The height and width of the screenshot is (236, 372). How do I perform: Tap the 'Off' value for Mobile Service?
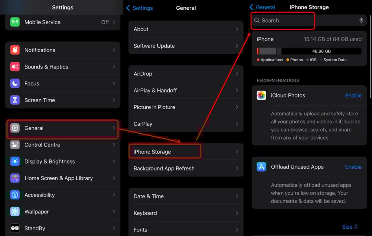tap(105, 22)
